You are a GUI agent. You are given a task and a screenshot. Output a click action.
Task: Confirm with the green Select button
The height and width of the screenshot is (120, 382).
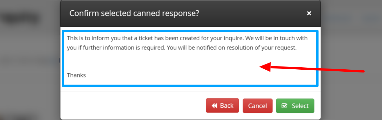click(x=295, y=106)
